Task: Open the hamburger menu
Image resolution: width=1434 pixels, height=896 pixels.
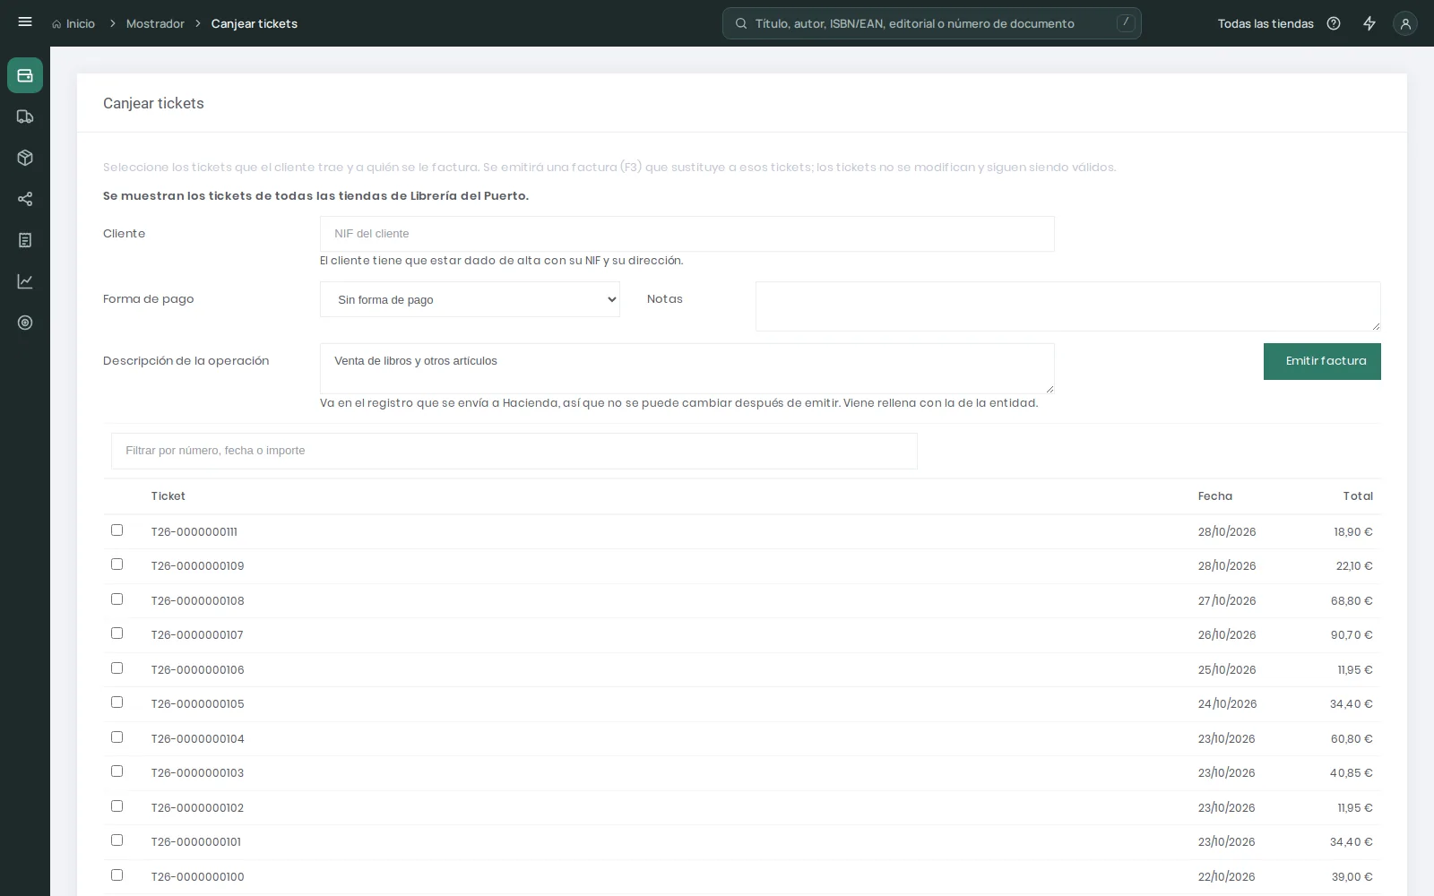Action: pos(25,22)
